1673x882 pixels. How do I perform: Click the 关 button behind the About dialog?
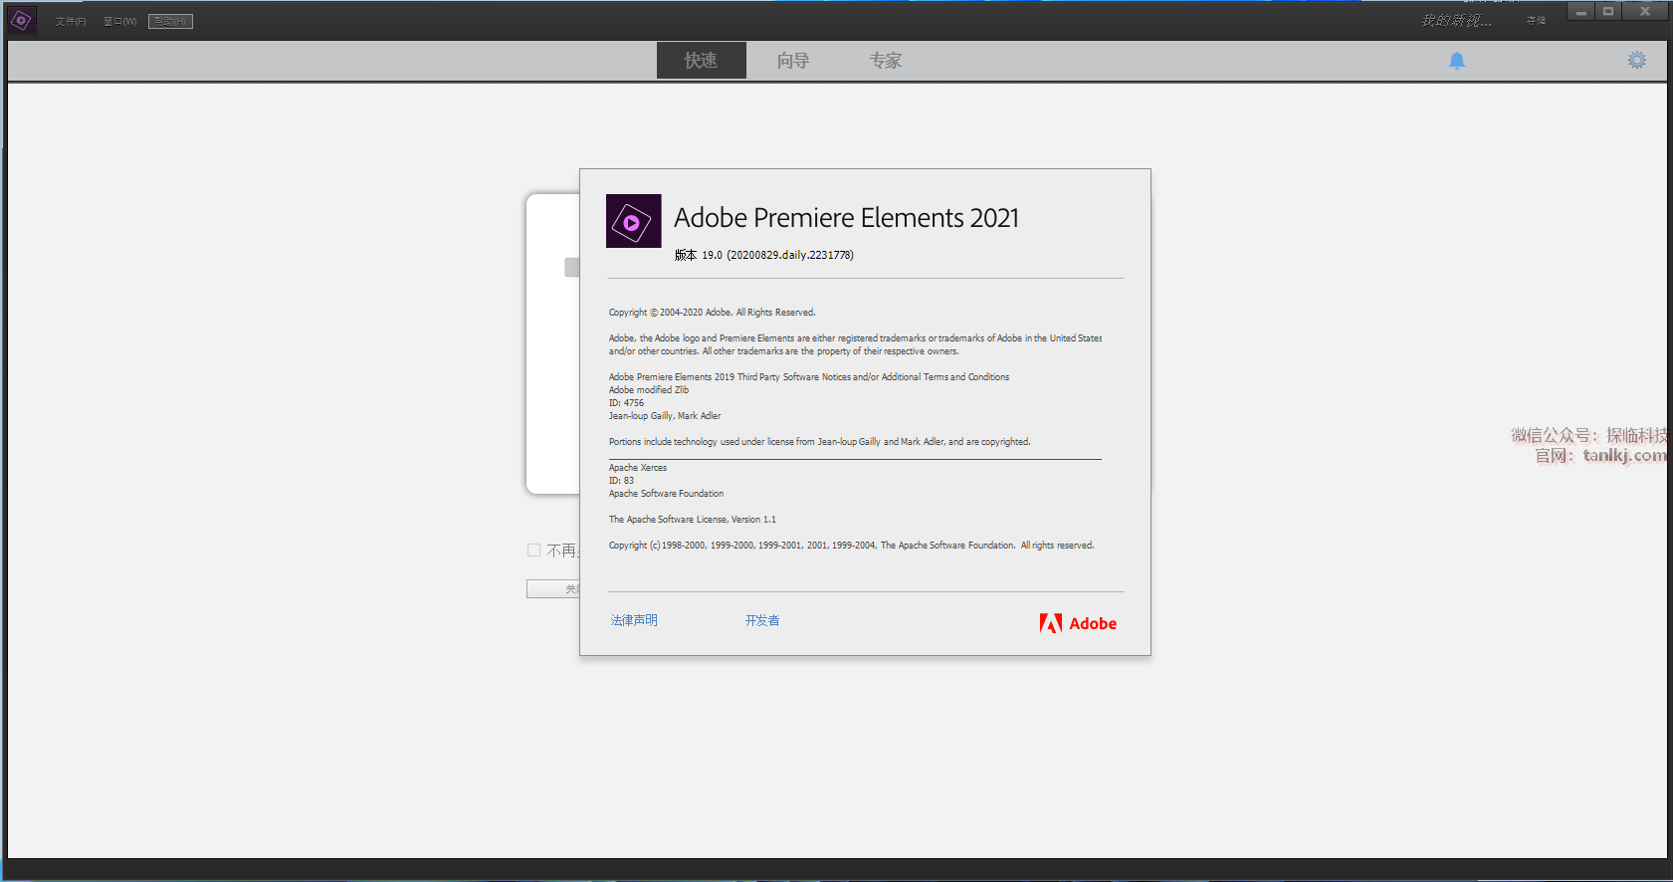tap(553, 589)
